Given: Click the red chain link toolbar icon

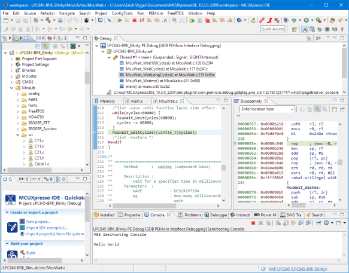Looking at the screenshot, I should (262, 20).
